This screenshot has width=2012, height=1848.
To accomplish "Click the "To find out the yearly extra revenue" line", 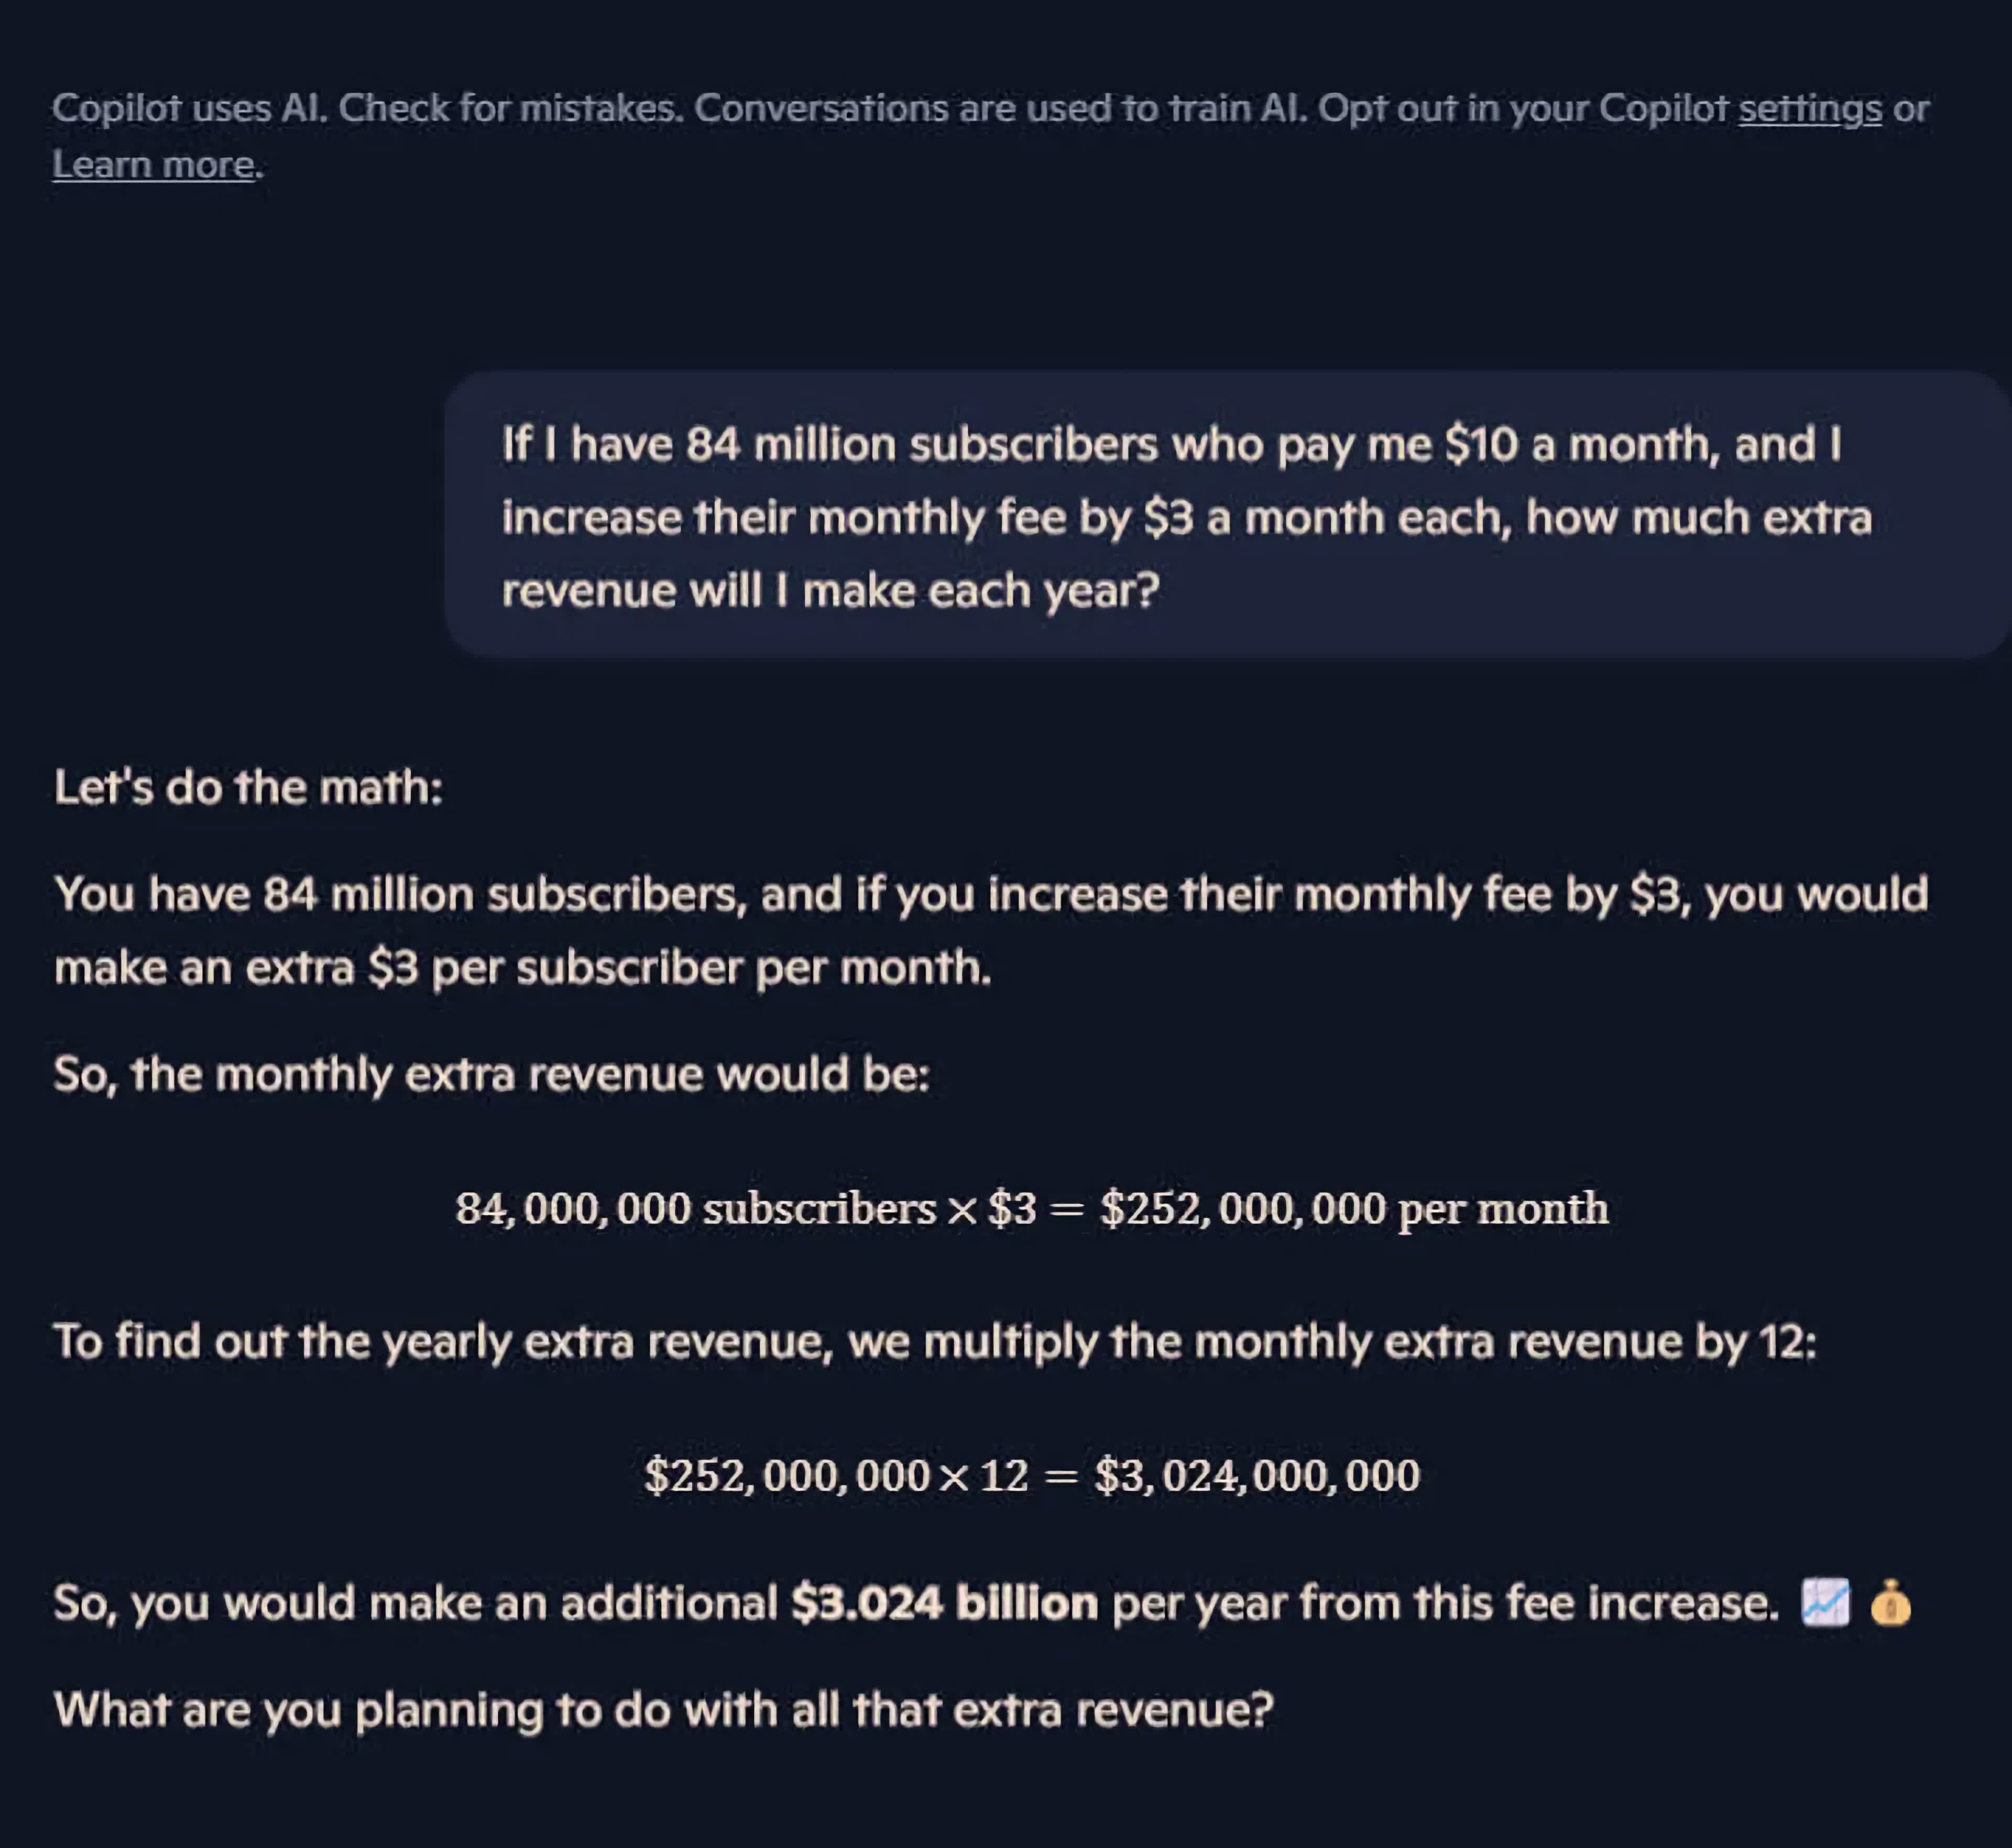I will point(934,1341).
